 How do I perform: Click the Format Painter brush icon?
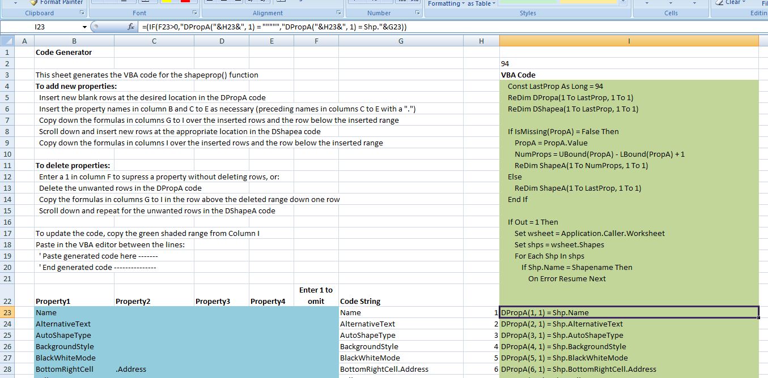click(x=34, y=2)
